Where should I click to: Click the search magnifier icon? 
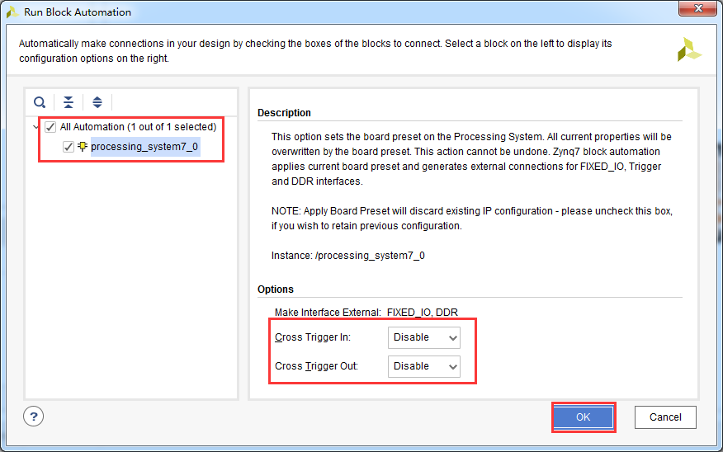coord(40,102)
